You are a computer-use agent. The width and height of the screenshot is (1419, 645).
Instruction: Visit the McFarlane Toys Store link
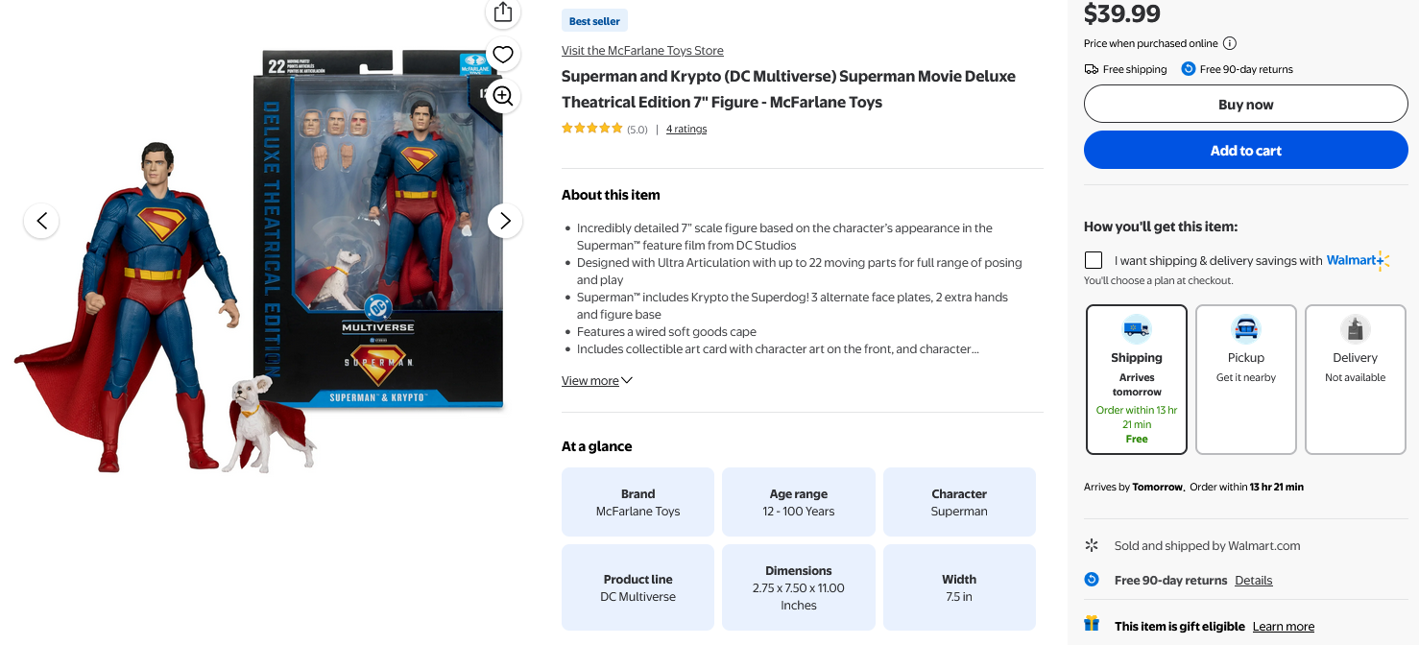642,51
